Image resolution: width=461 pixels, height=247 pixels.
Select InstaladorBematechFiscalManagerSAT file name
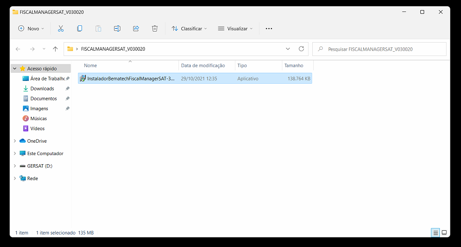click(131, 79)
